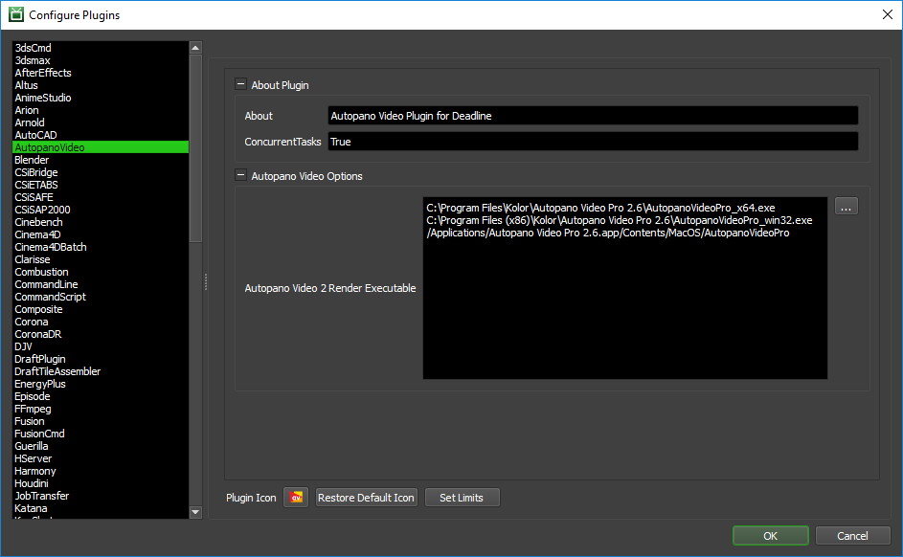Collapse the About Plugin section
Viewport: 903px width, 557px height.
(x=240, y=84)
